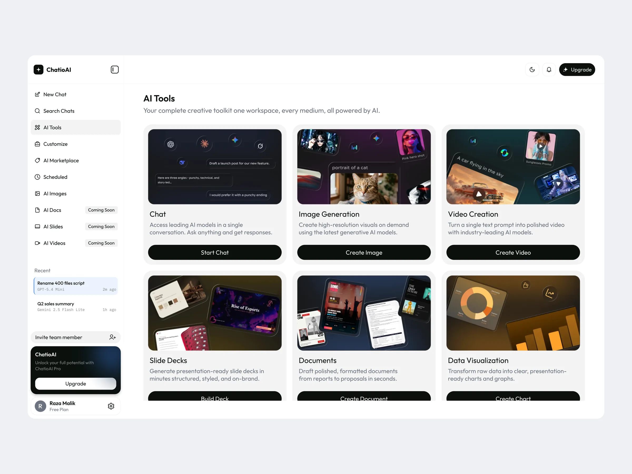
Task: Click the New Chat pencil icon
Action: [x=37, y=94]
